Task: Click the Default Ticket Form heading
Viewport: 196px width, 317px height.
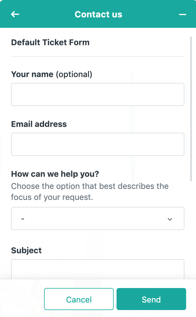Action: tap(50, 43)
